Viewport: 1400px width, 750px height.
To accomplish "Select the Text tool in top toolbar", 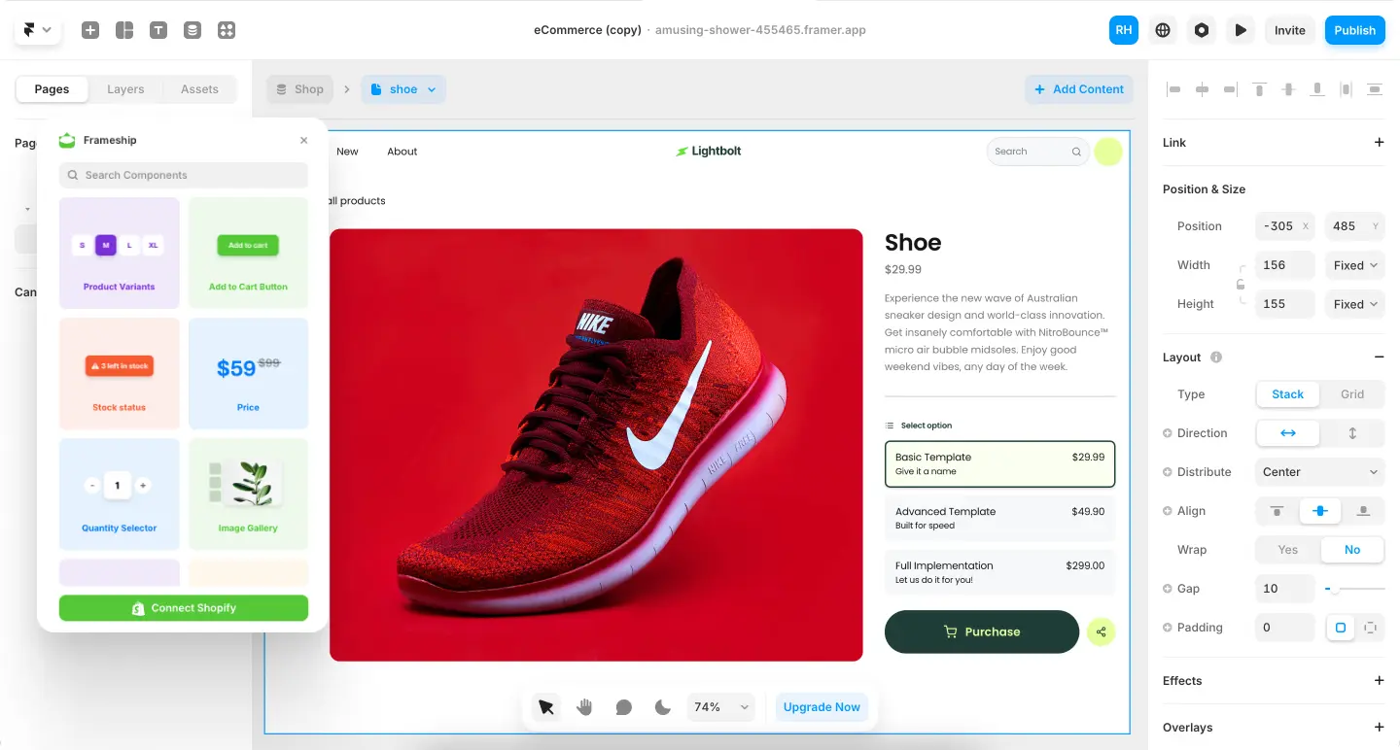I will (x=158, y=30).
